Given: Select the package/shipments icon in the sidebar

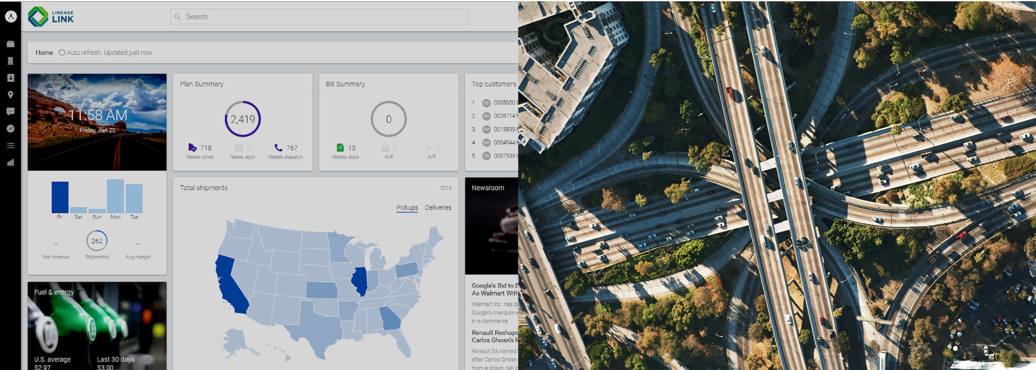Looking at the screenshot, I should [x=10, y=44].
